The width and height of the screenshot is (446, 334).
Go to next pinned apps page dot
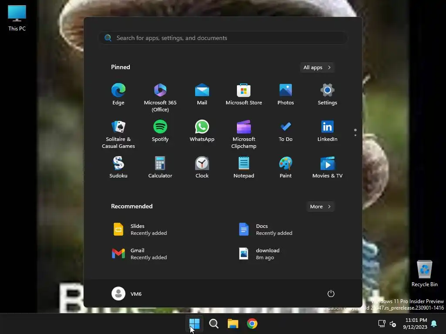tap(355, 135)
